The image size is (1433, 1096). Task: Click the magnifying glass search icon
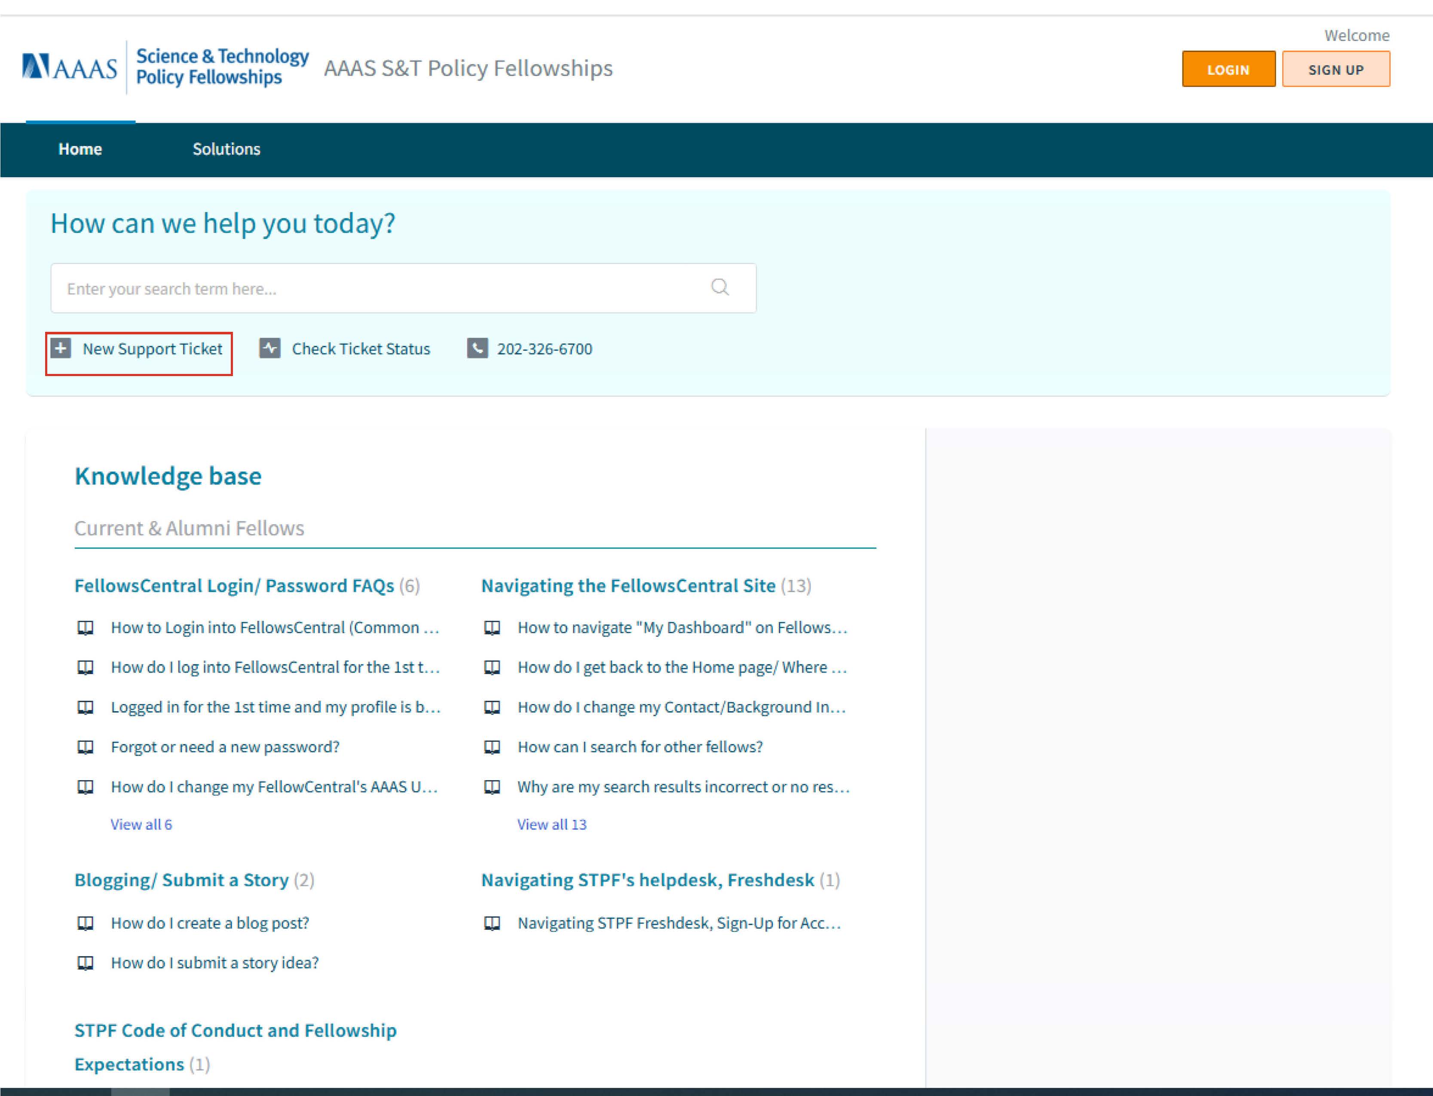point(720,287)
